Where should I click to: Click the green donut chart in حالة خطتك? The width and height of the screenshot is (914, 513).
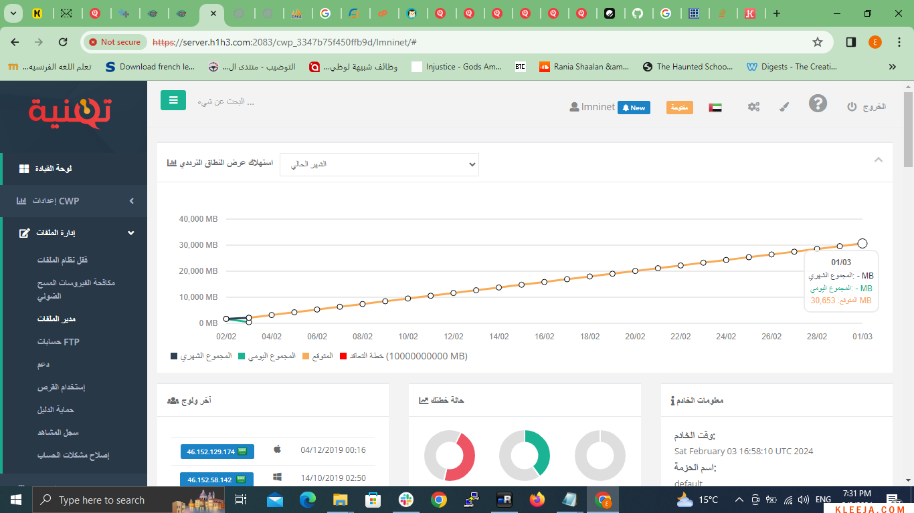tap(525, 456)
